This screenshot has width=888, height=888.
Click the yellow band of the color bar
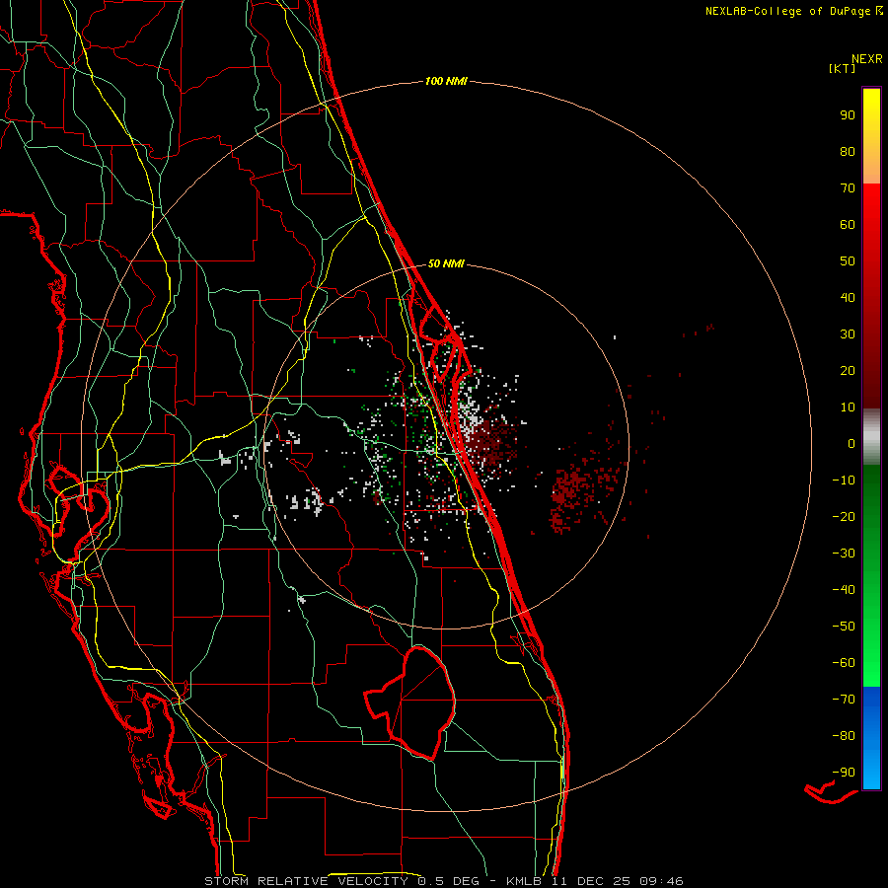[871, 136]
